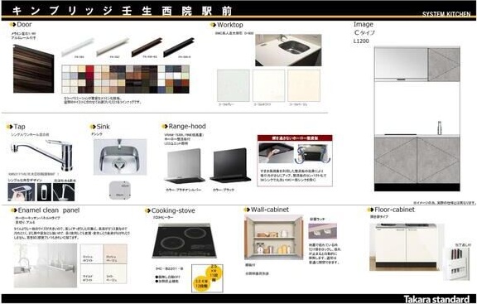
Task: Click the larger yellow kW power badge
Action: coord(201,283)
